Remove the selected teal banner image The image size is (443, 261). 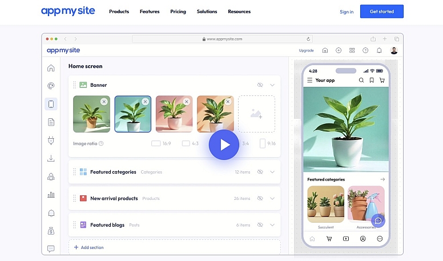pyautogui.click(x=145, y=102)
